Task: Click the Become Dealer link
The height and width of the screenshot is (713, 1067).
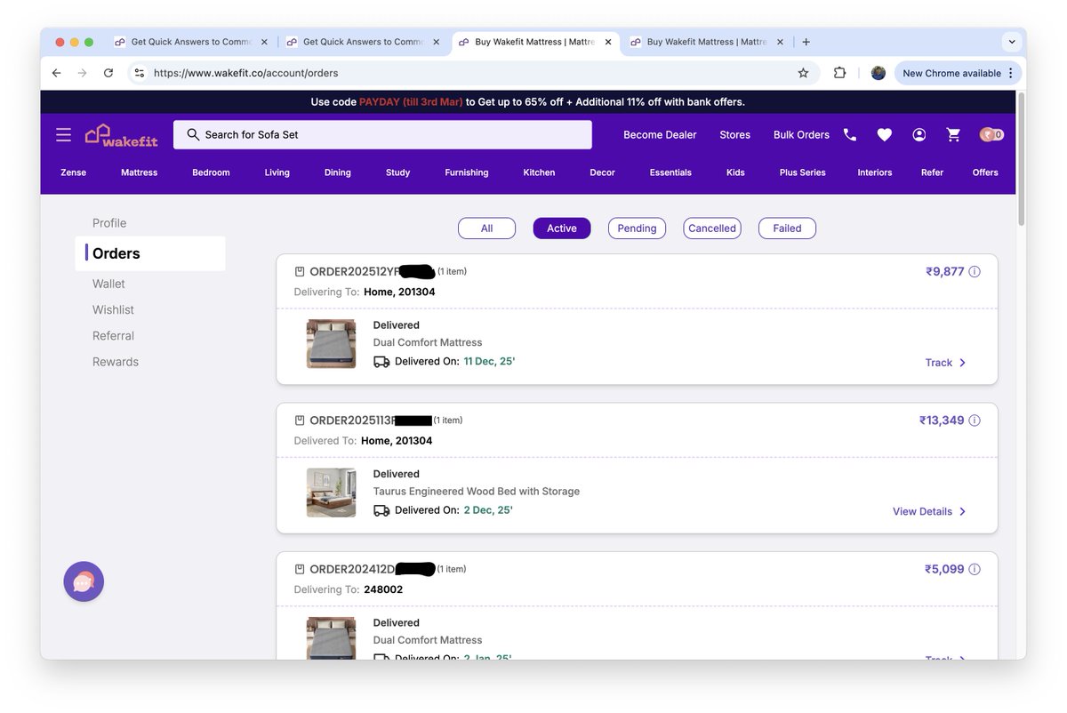Action: click(x=660, y=135)
